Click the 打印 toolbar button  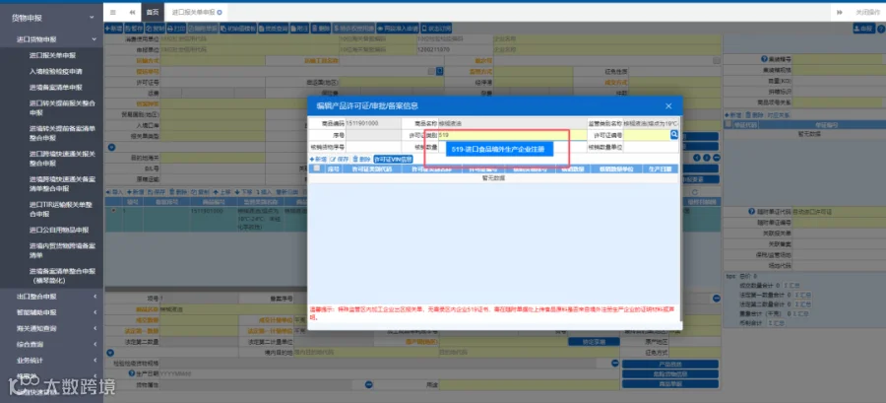click(176, 28)
